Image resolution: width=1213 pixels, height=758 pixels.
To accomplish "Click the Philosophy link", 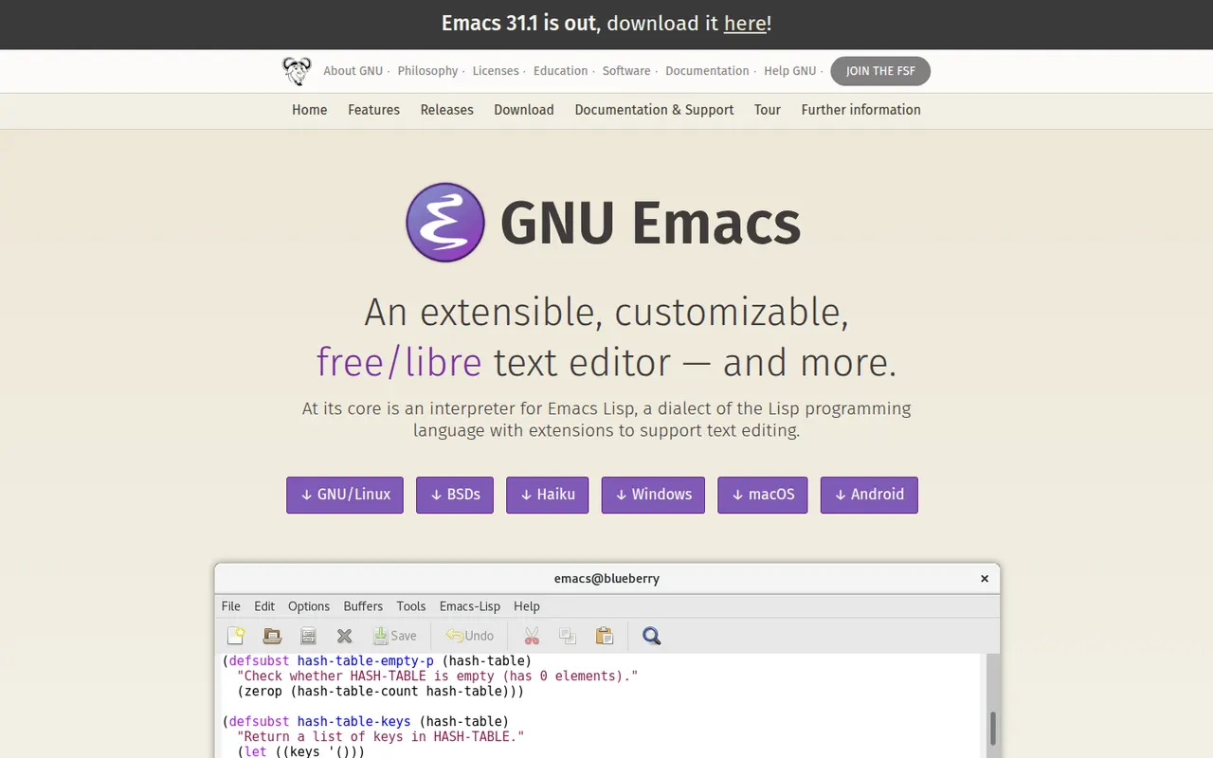I will (427, 71).
